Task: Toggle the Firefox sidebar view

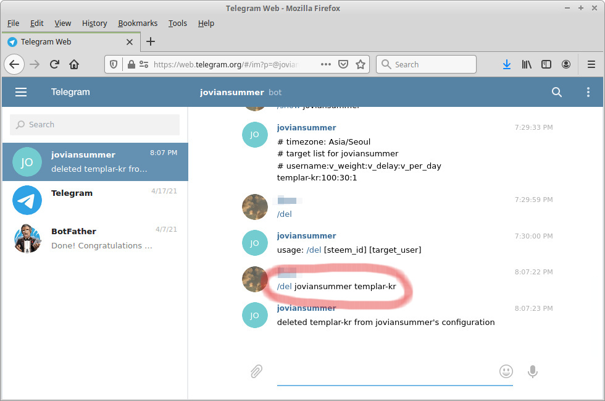Action: pyautogui.click(x=546, y=64)
